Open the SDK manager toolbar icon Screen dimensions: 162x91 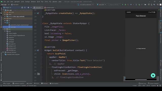tap(154, 5)
